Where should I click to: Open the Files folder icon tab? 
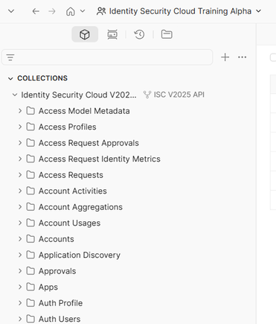(x=167, y=34)
